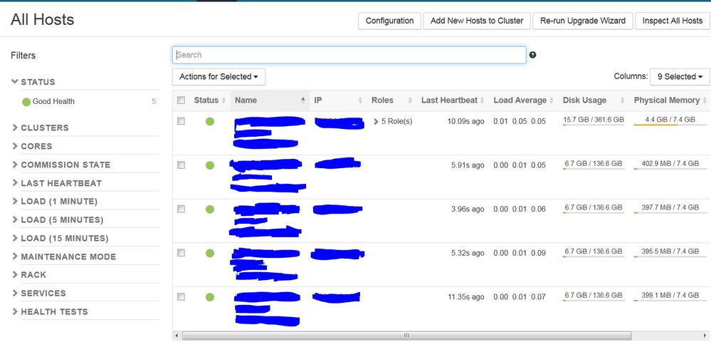This screenshot has width=711, height=347.
Task: Click the Good Health count 5
Action: tap(154, 101)
